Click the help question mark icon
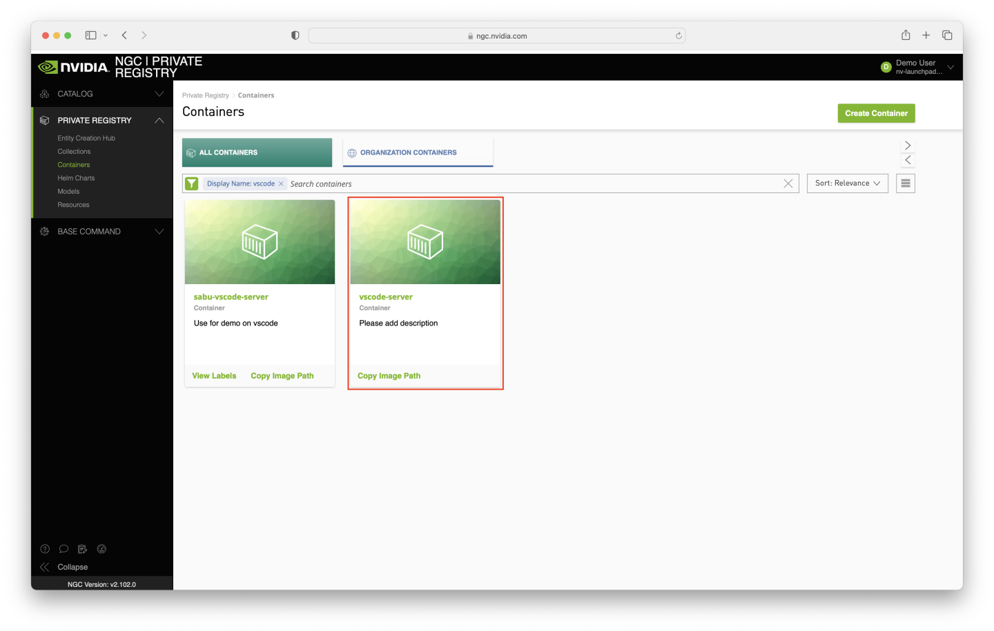This screenshot has height=631, width=994. tap(45, 549)
